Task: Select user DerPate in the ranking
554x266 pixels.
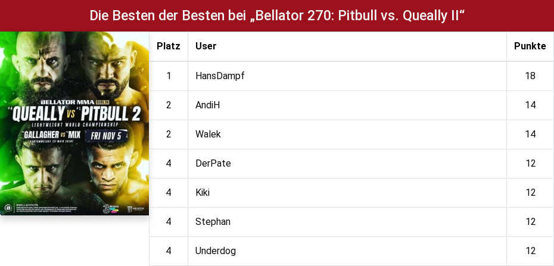Action: (213, 164)
